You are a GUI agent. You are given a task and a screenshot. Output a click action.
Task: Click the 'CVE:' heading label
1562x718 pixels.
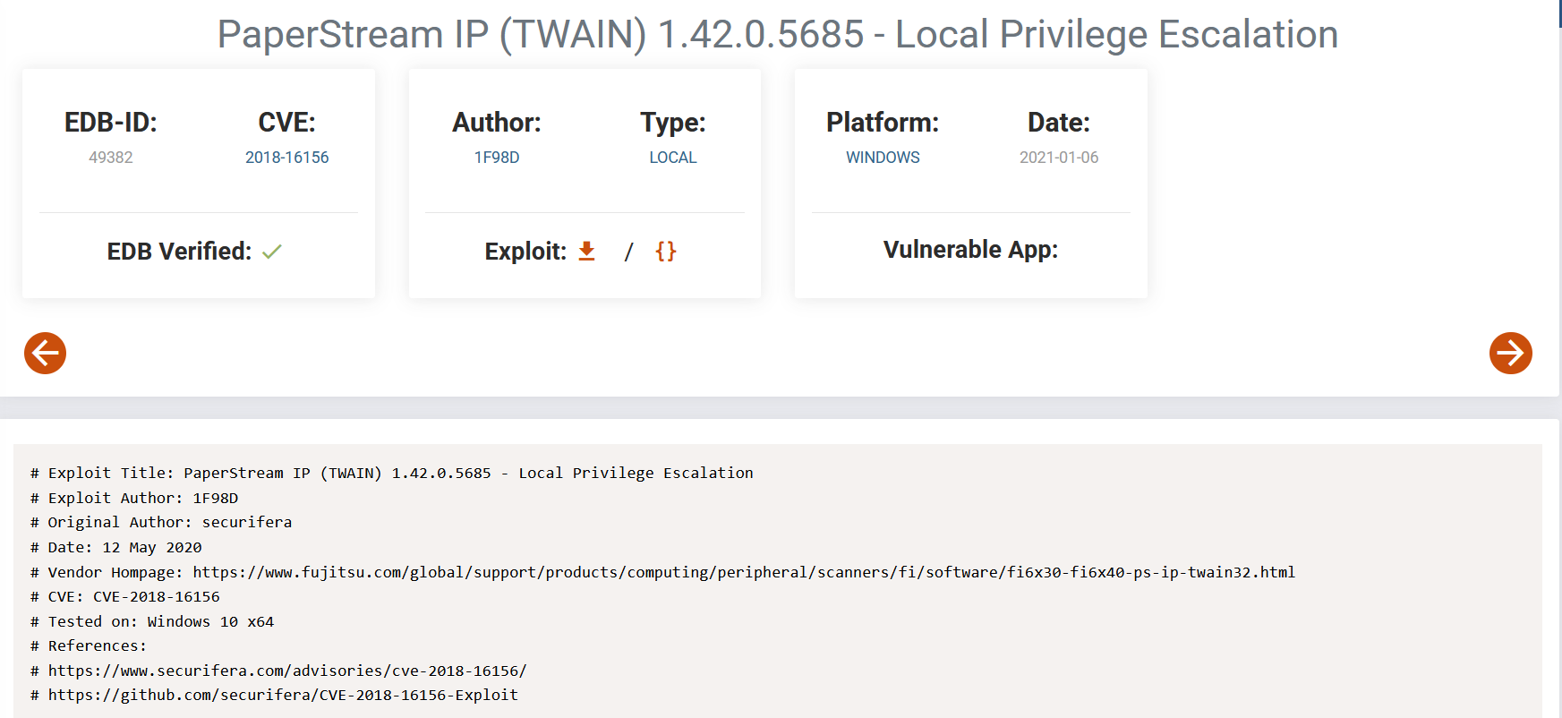coord(286,123)
